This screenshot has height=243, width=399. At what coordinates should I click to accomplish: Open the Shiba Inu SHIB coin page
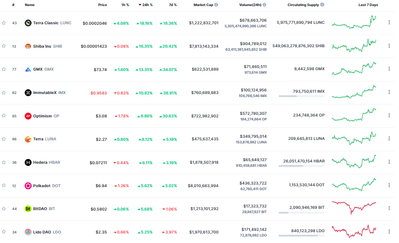(48, 46)
